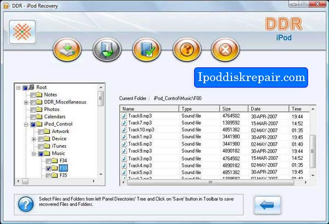329x224 pixels.
Task: Click tree panel scroll up arrow
Action: tap(101, 87)
